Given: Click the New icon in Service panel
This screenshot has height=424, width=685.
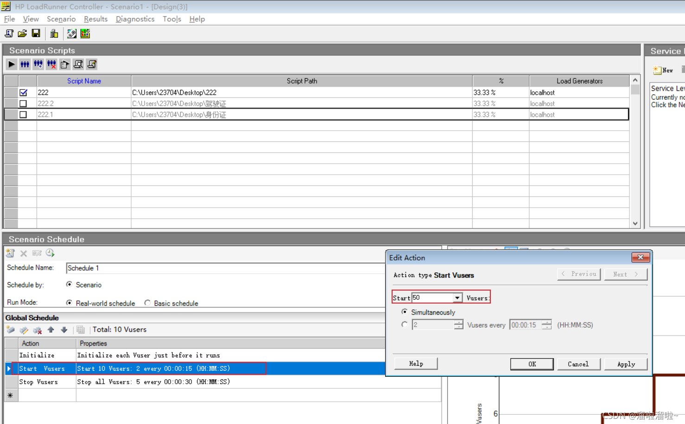Looking at the screenshot, I should [663, 70].
